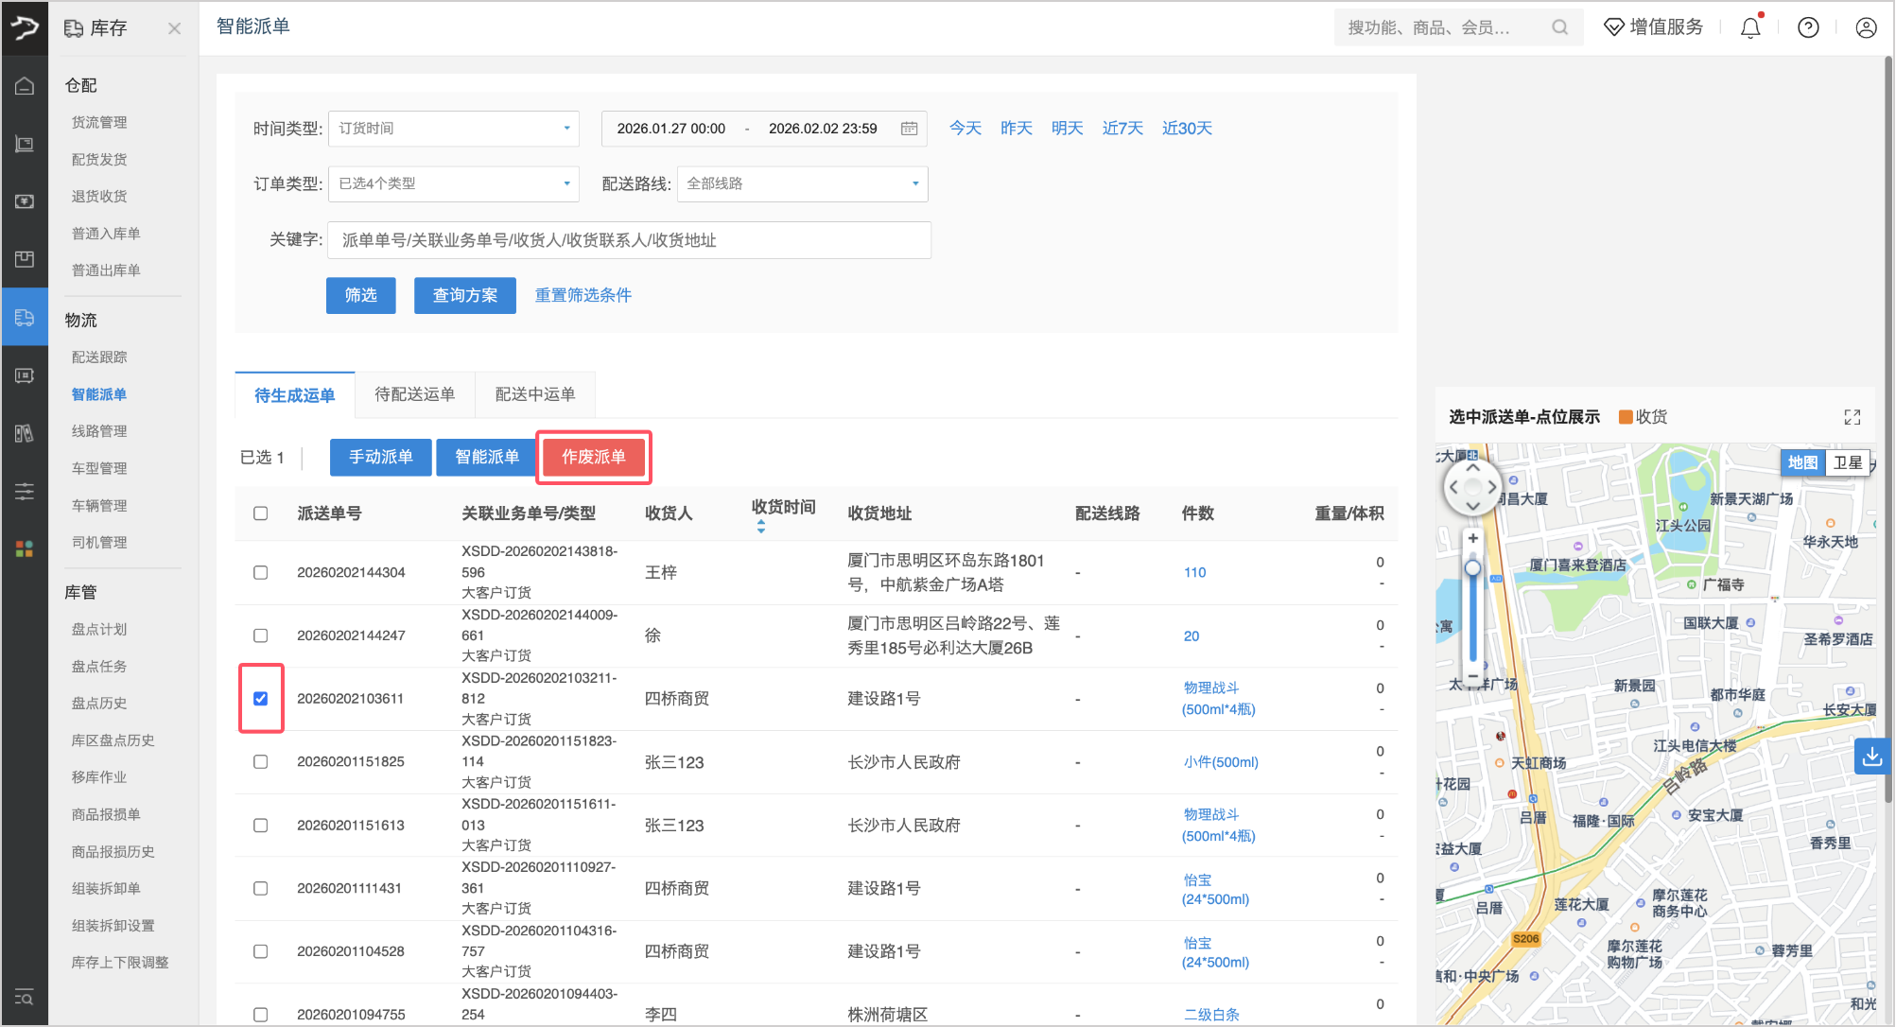Focus the 关键字 search input field
This screenshot has height=1027, width=1896.
629,240
